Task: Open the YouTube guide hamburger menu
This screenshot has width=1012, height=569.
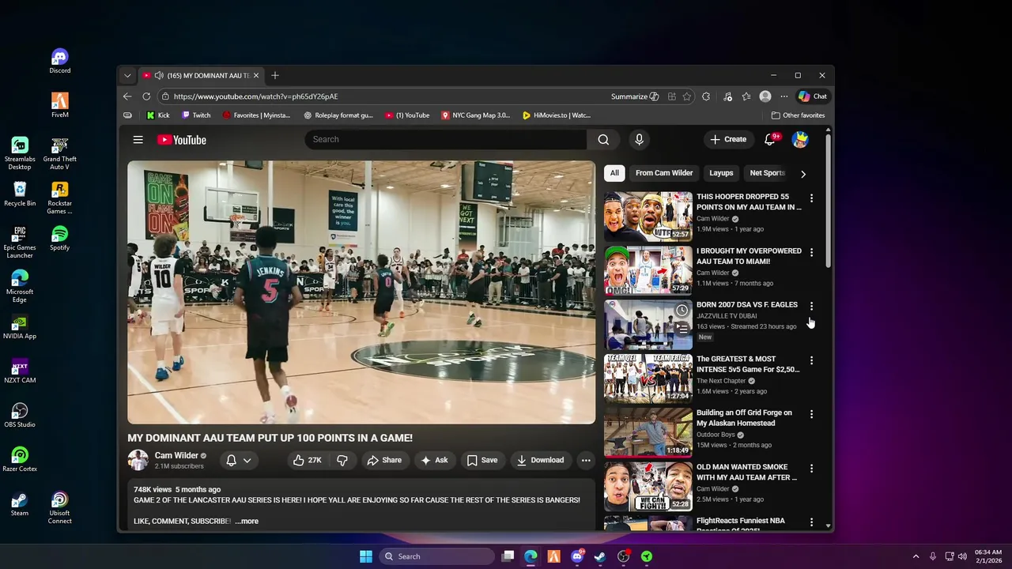Action: (138, 140)
